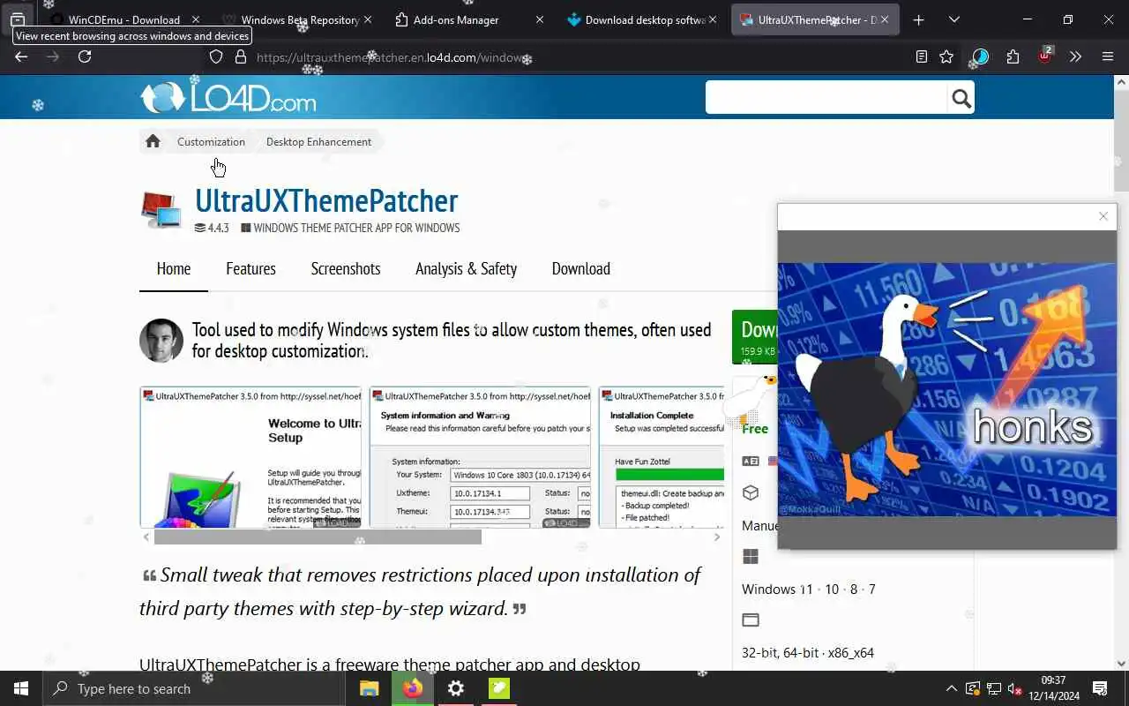The width and height of the screenshot is (1129, 706).
Task: Switch to Add-ons Manager tab
Action: [470, 19]
